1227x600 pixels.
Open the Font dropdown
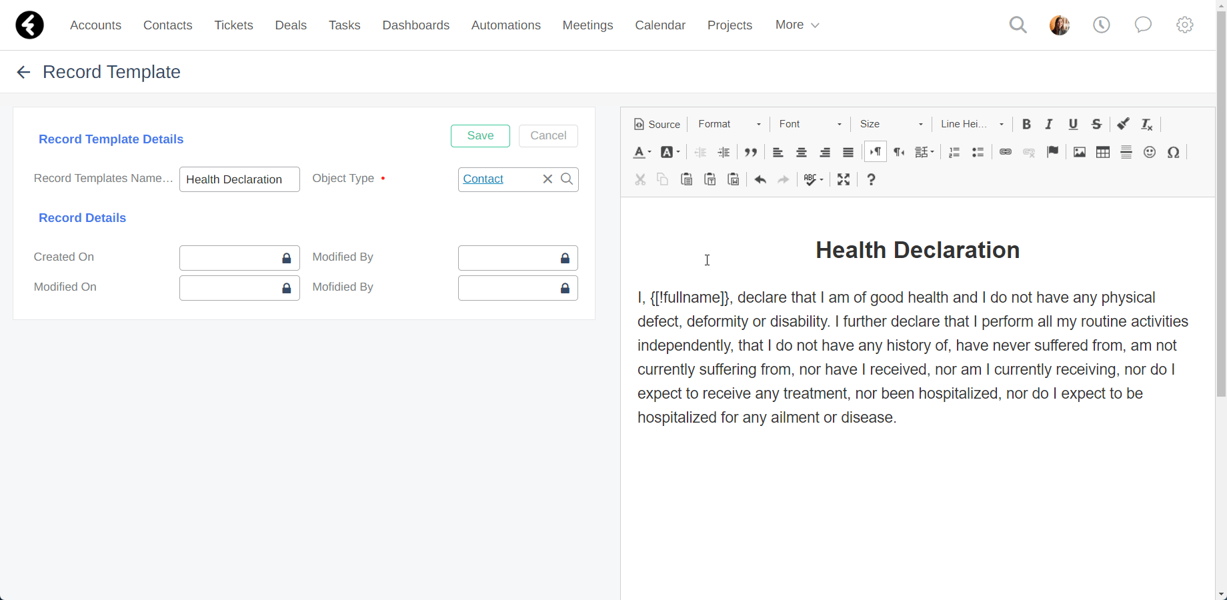810,124
